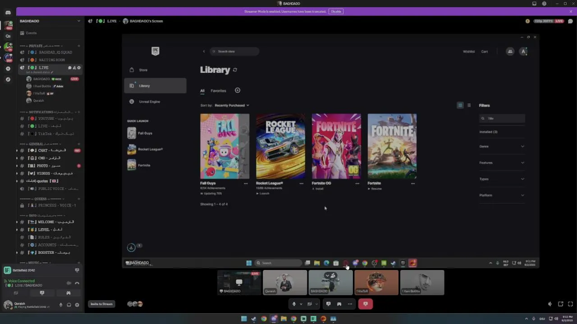Toggle microphone in bottom call controls
Viewport: 577px width, 324px height.
coord(294,304)
